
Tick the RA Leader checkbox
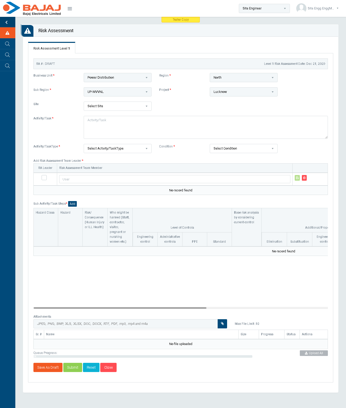click(x=44, y=178)
